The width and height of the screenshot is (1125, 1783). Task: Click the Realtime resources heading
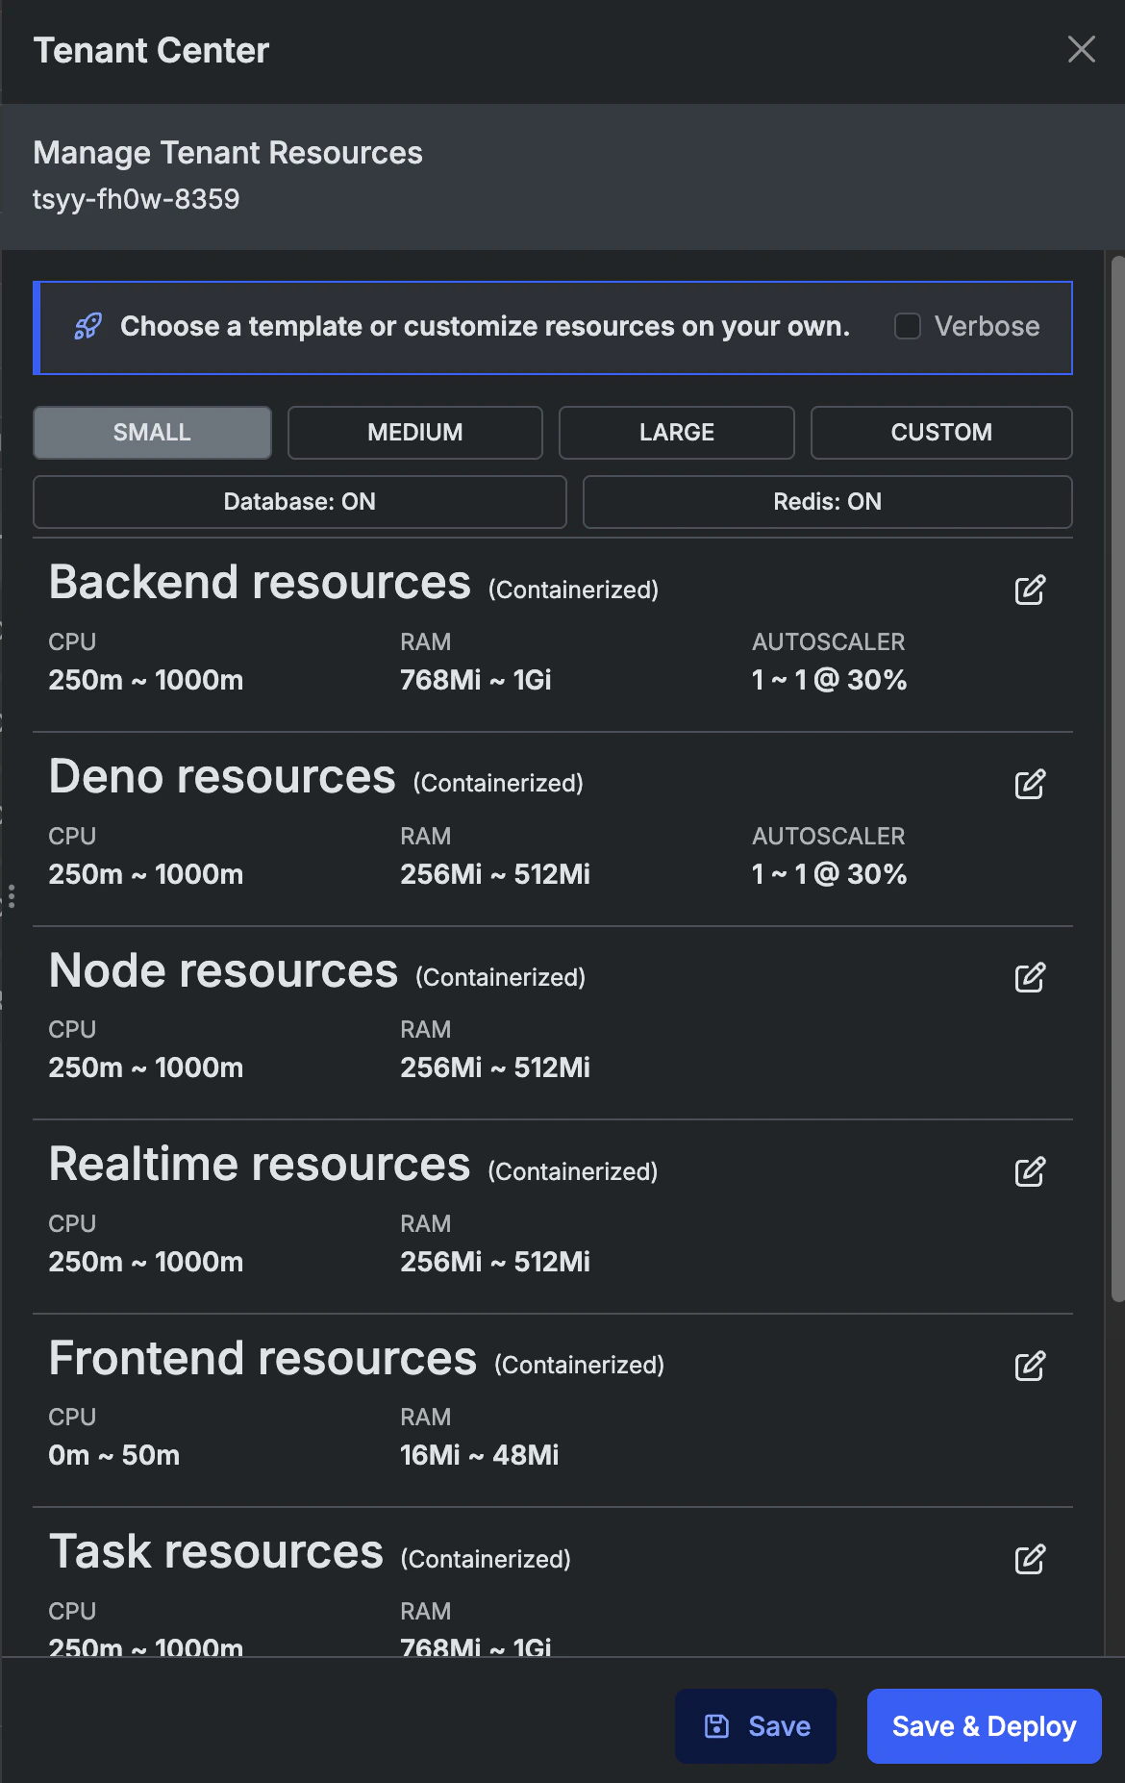[x=260, y=1165]
